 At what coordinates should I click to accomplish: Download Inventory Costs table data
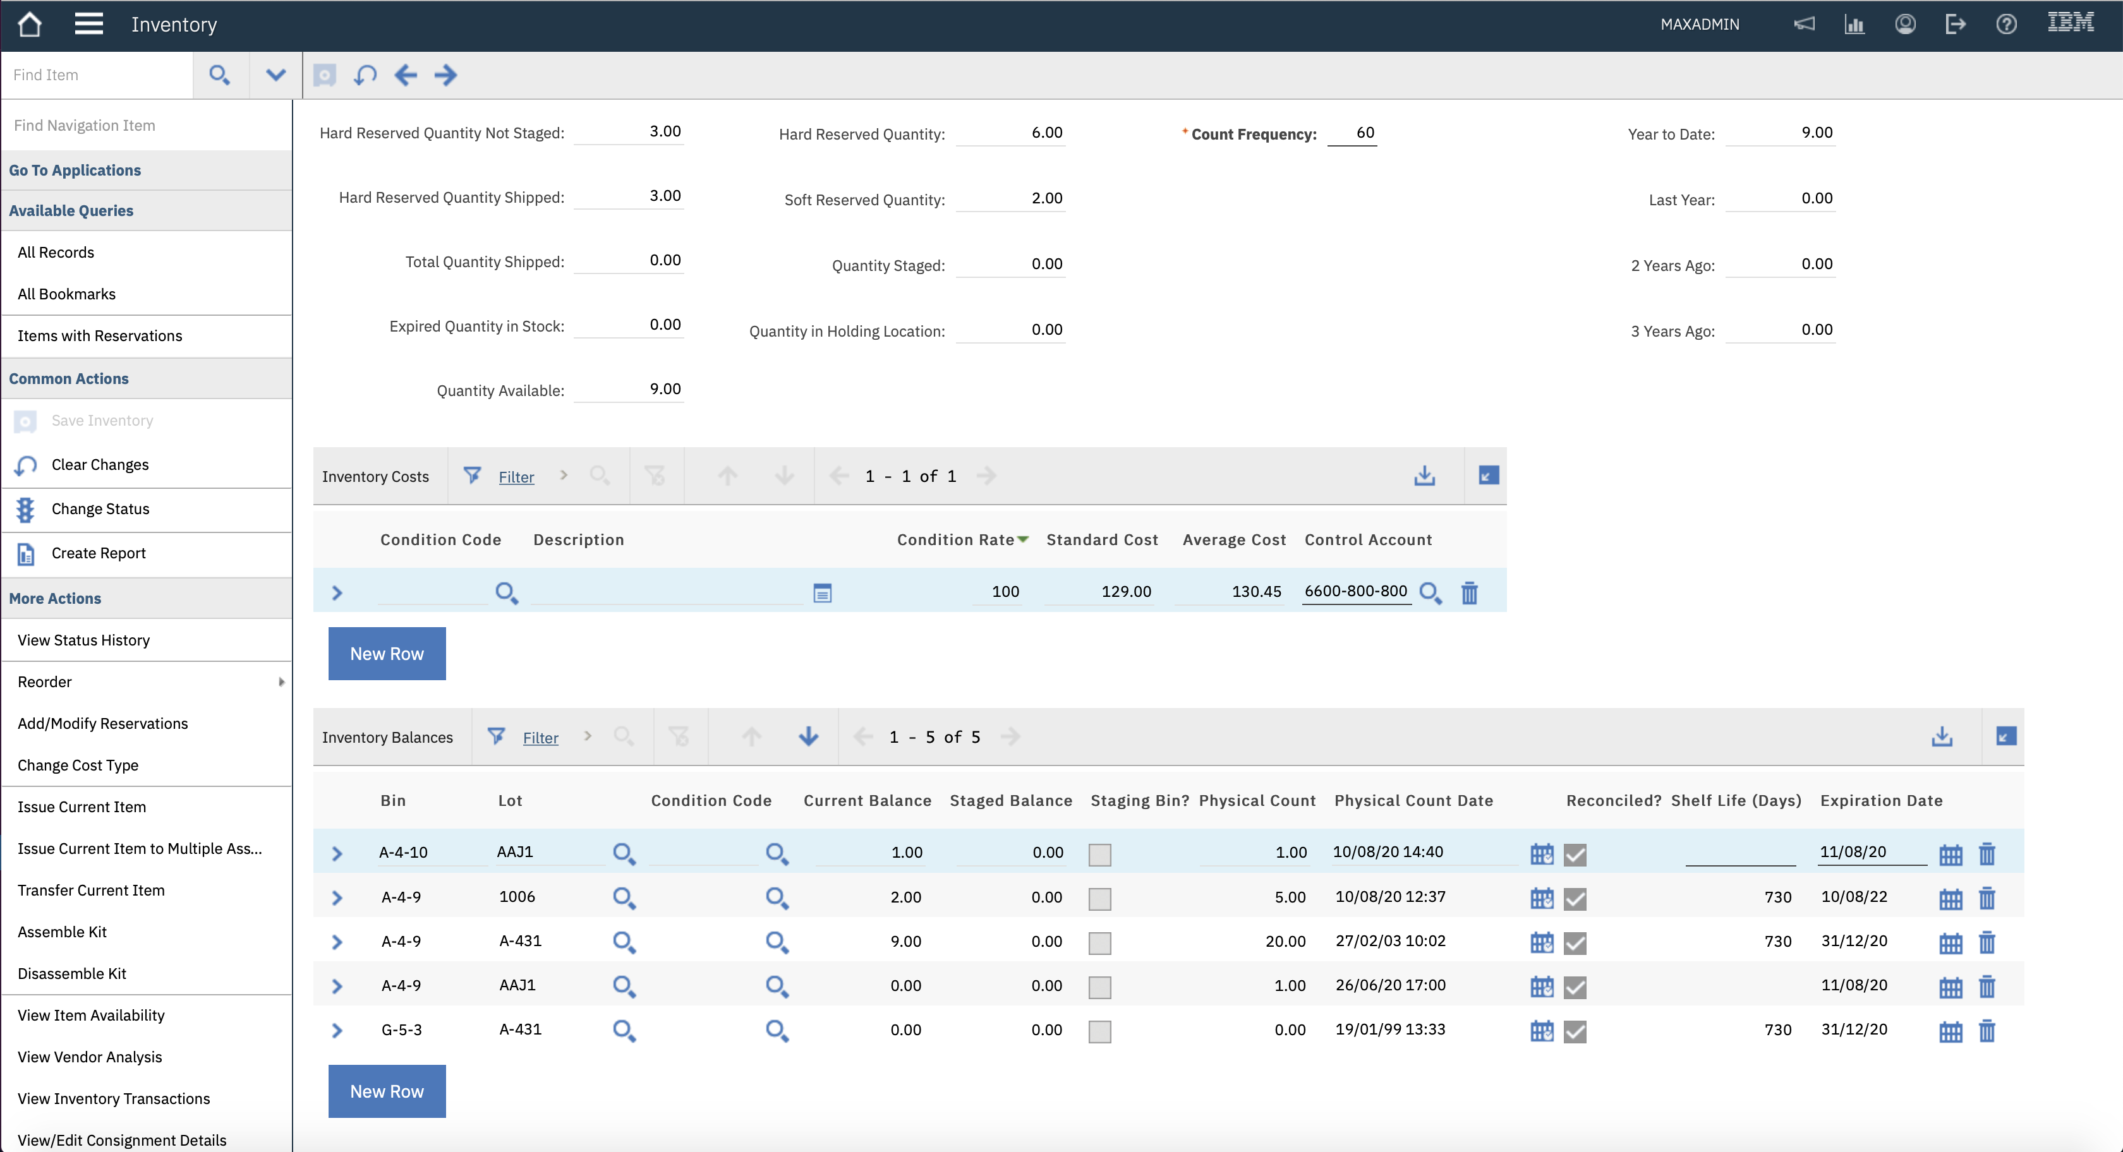tap(1424, 476)
